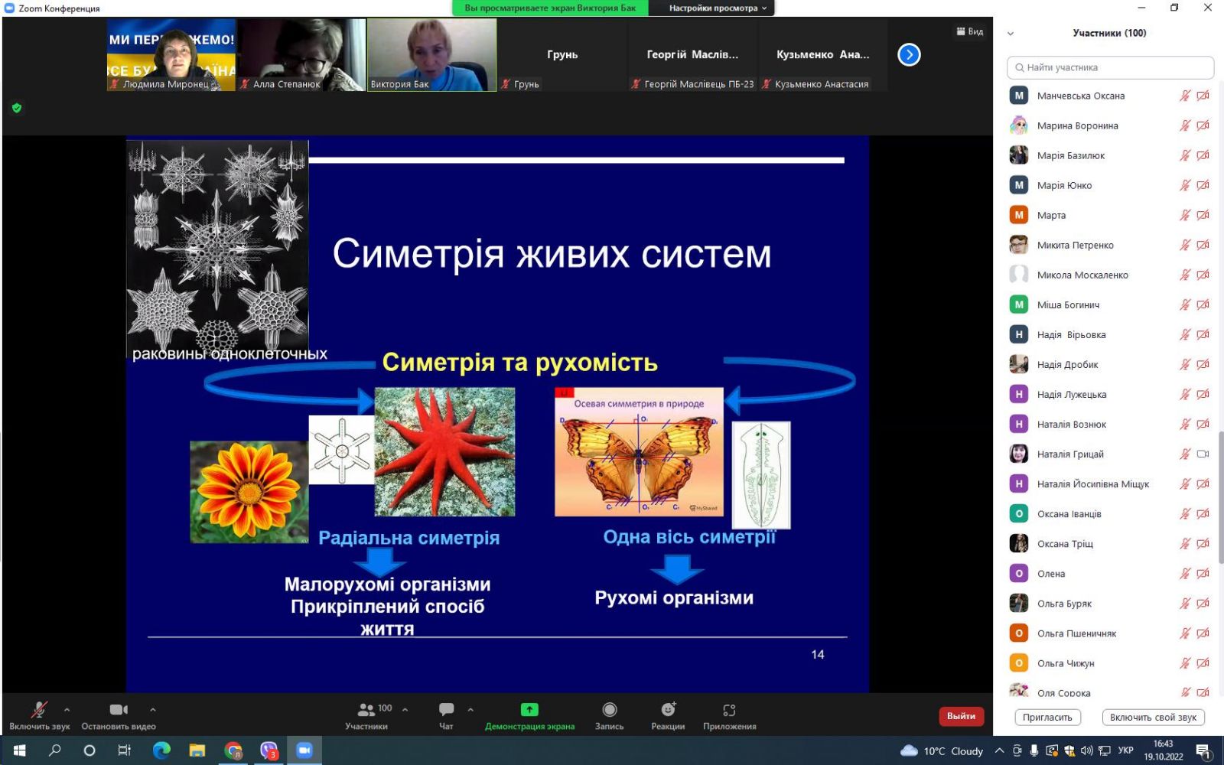Image resolution: width=1224 pixels, height=765 pixels.
Task: Click the green encryption shield icon
Action: pyautogui.click(x=17, y=108)
